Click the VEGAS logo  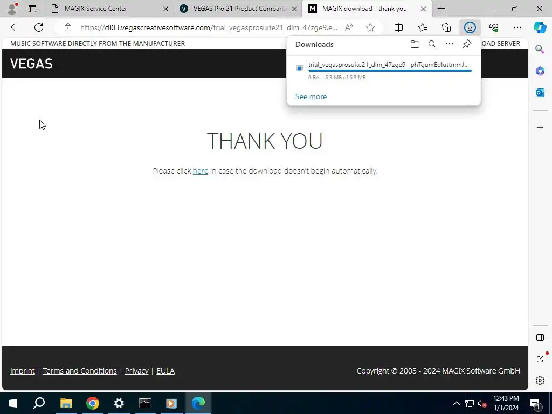tap(31, 64)
